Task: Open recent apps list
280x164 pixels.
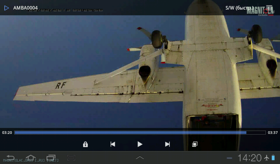Action: point(51,158)
